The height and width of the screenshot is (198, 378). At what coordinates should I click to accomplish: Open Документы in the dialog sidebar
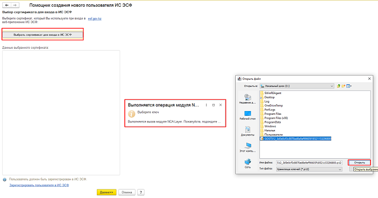(x=248, y=130)
